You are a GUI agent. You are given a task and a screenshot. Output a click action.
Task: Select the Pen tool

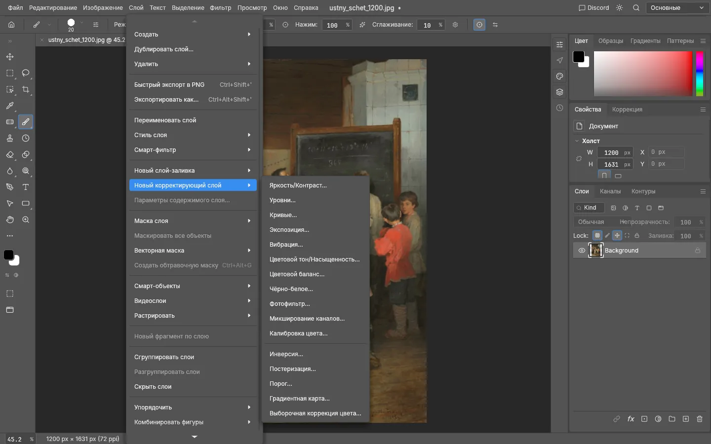point(10,187)
